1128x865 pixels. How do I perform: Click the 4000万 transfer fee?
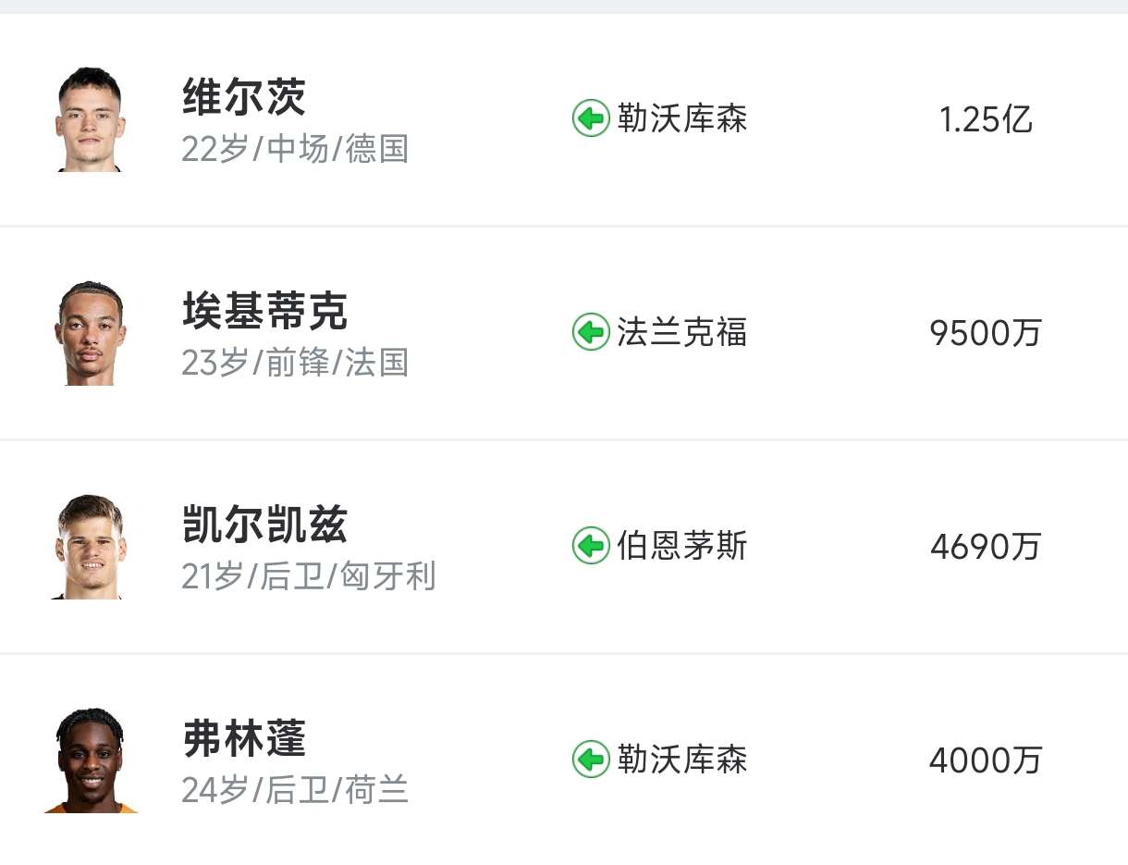click(x=986, y=760)
